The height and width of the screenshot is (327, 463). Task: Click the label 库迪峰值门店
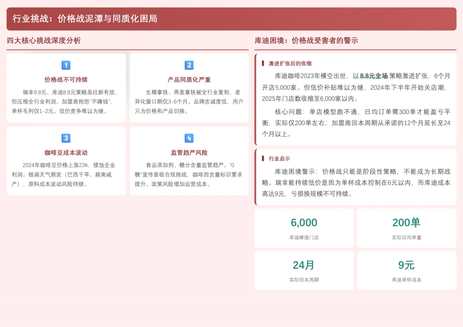click(304, 237)
